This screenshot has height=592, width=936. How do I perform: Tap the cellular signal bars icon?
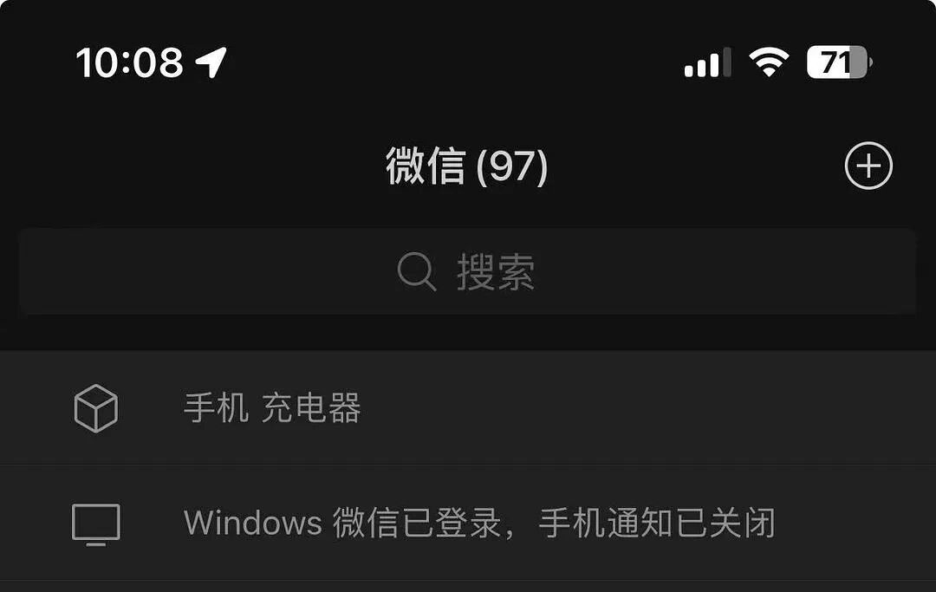[707, 62]
